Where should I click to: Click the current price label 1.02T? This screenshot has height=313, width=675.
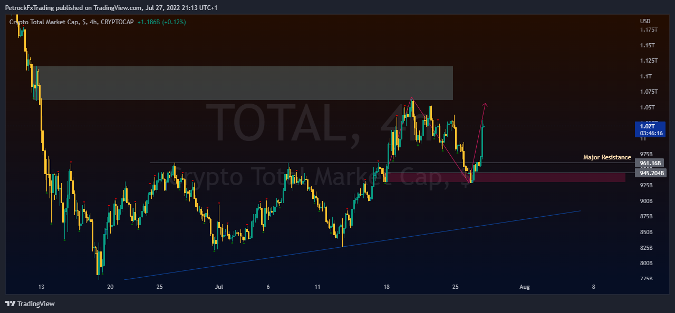coord(647,126)
